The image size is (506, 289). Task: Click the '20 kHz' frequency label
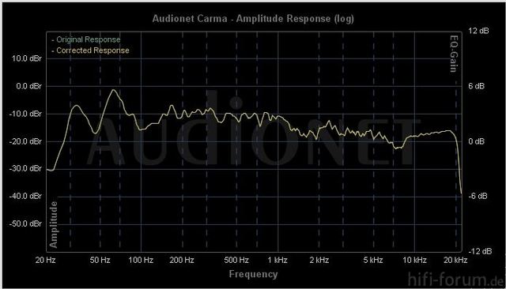click(x=455, y=260)
